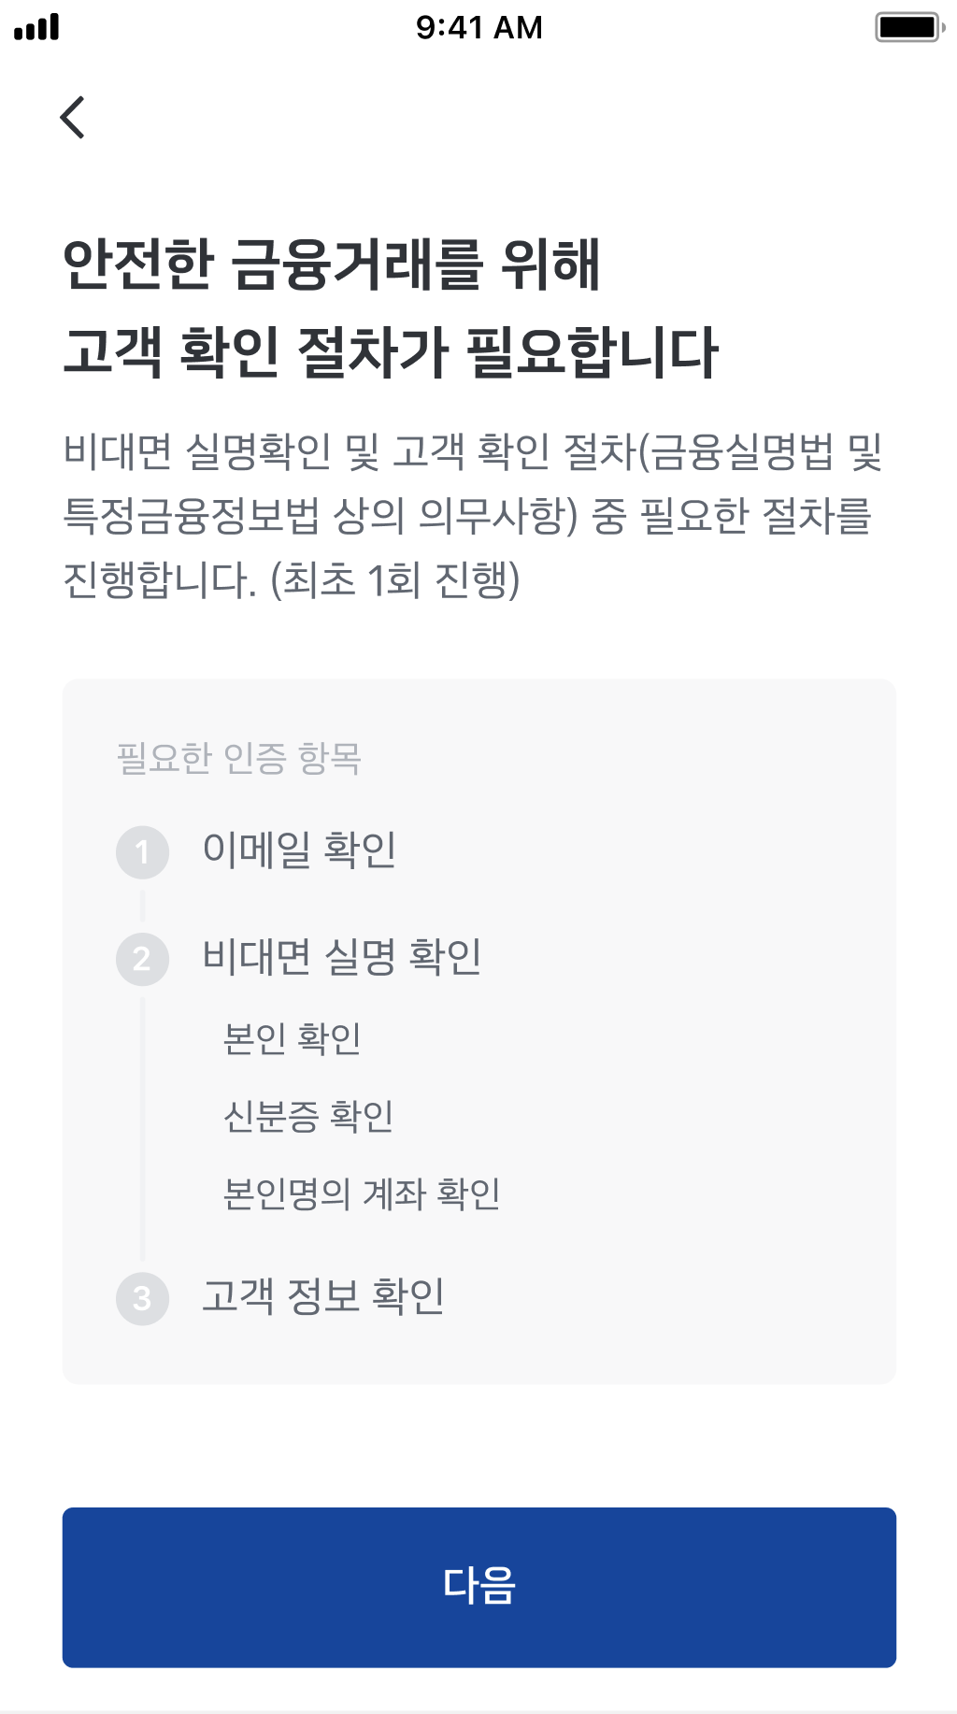This screenshot has width=957, height=1714.
Task: Tap the battery icon in status bar
Action: (x=910, y=27)
